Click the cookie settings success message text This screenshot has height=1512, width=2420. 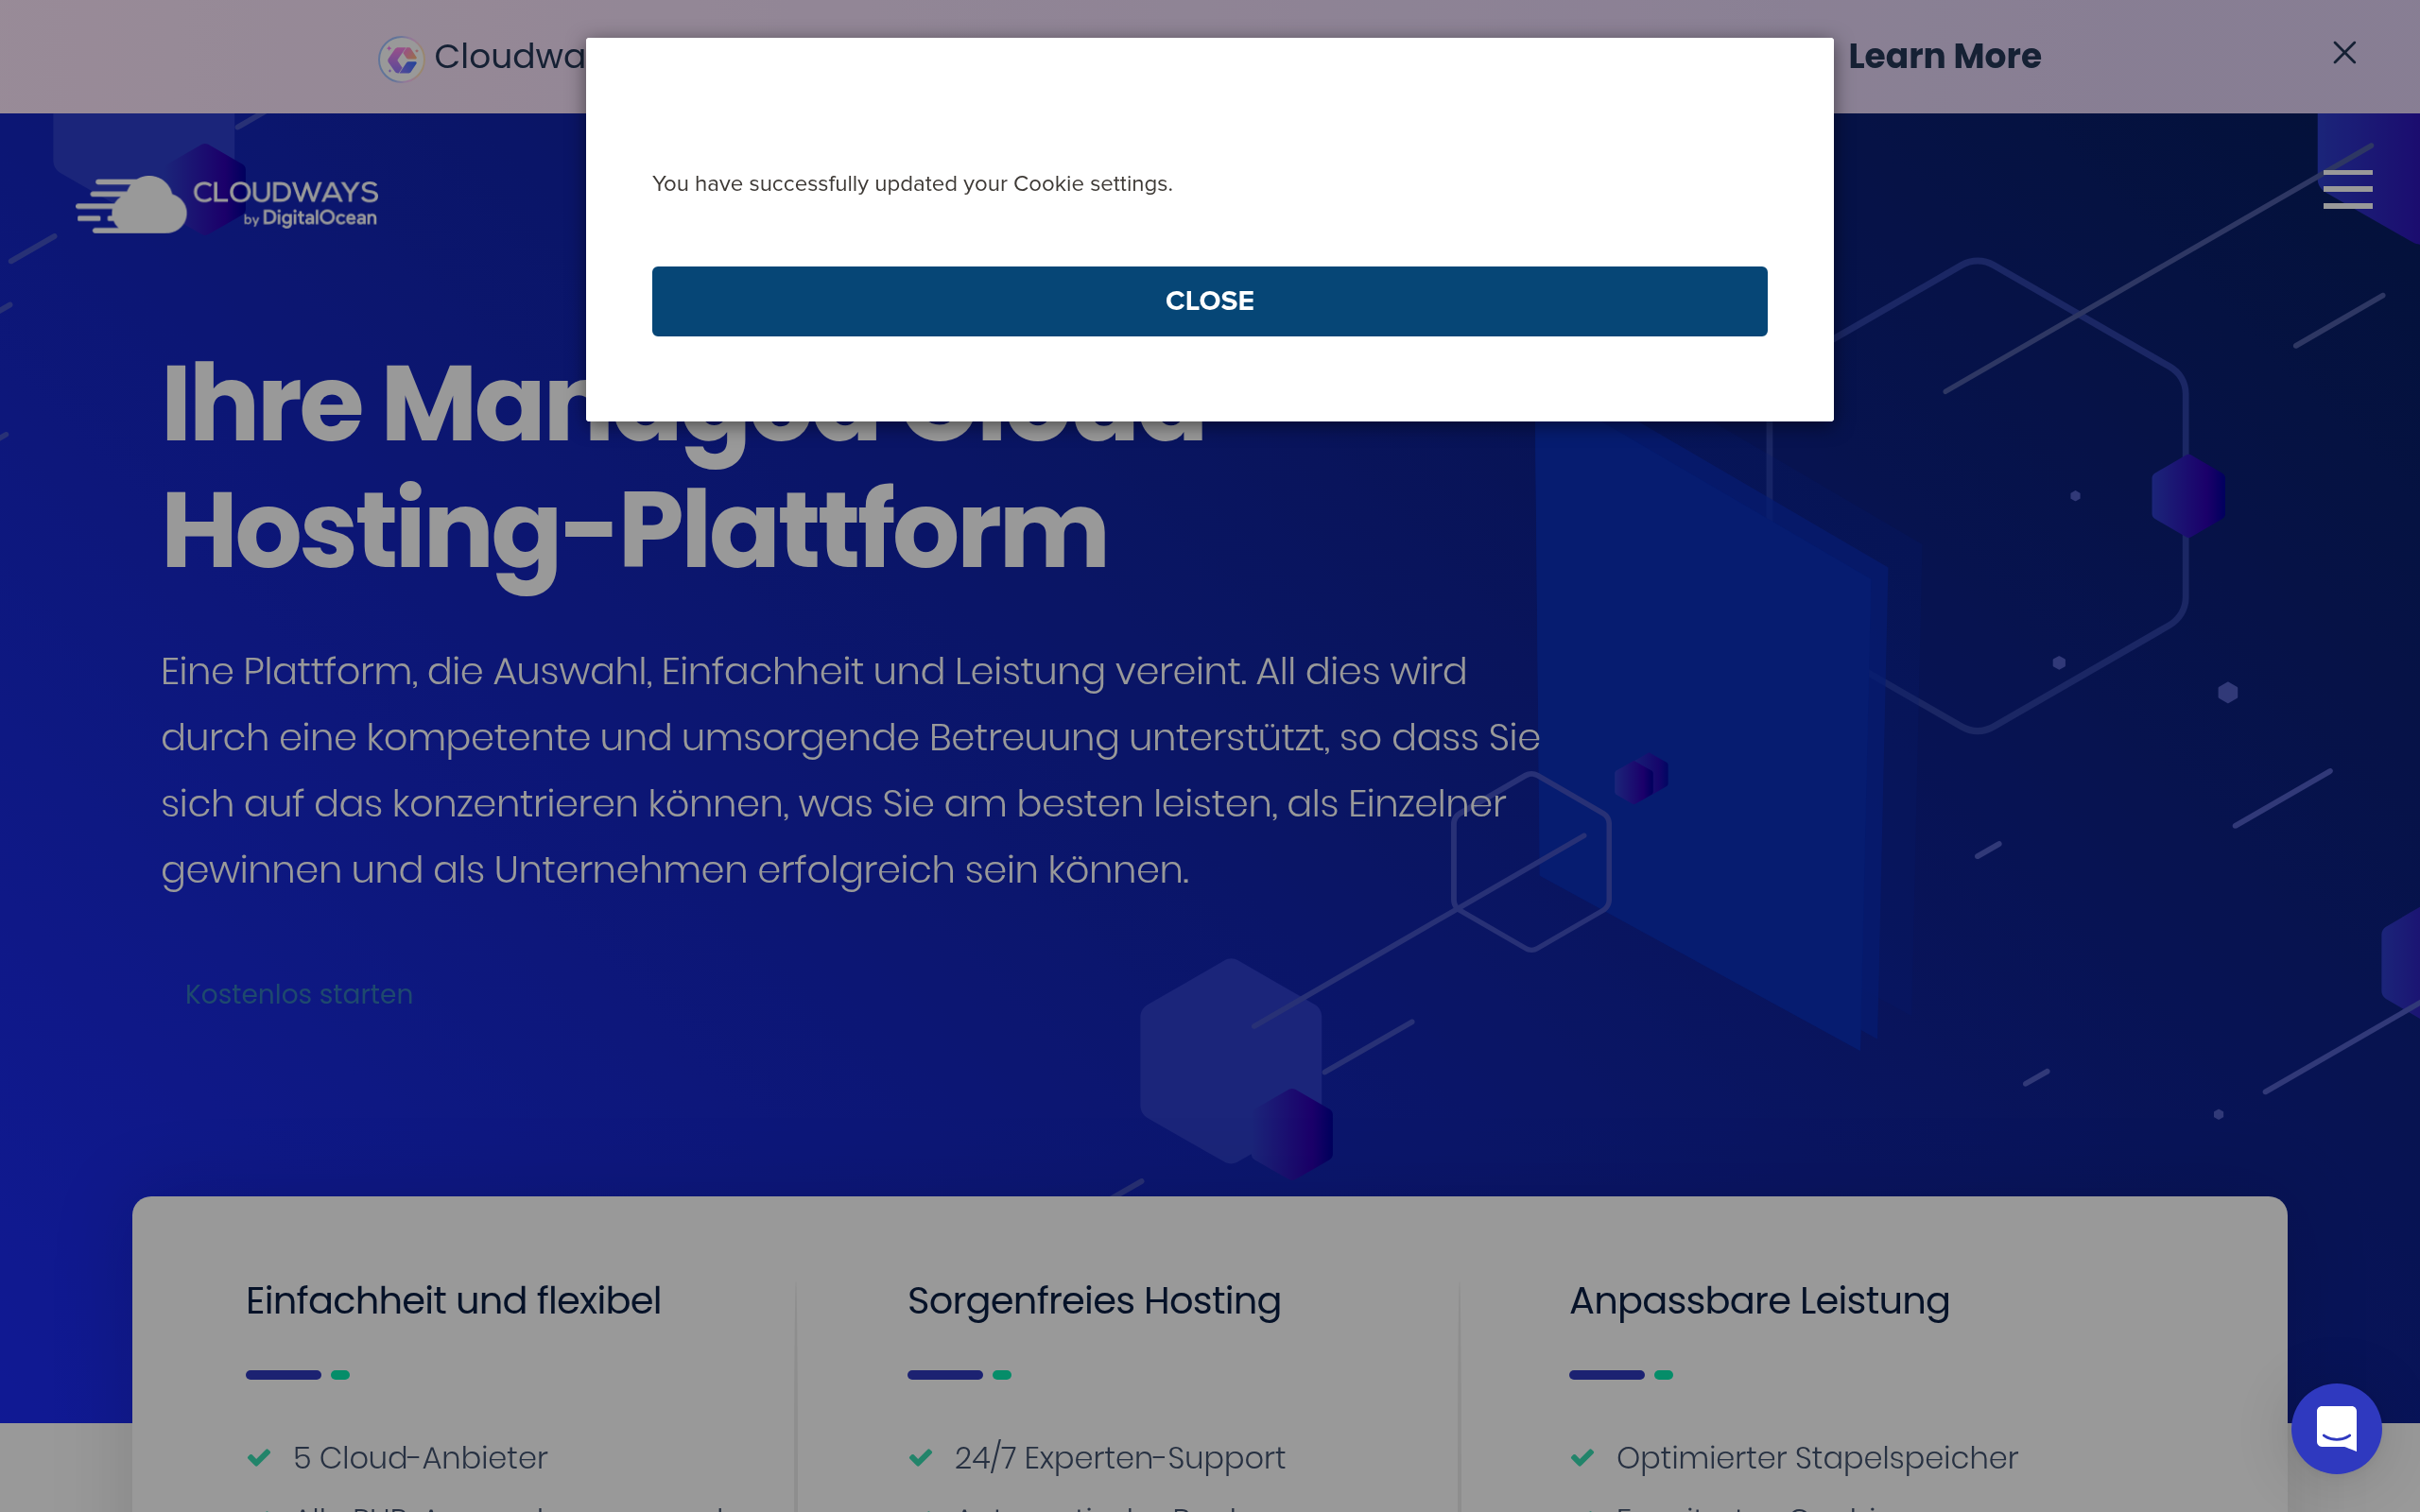[912, 184]
